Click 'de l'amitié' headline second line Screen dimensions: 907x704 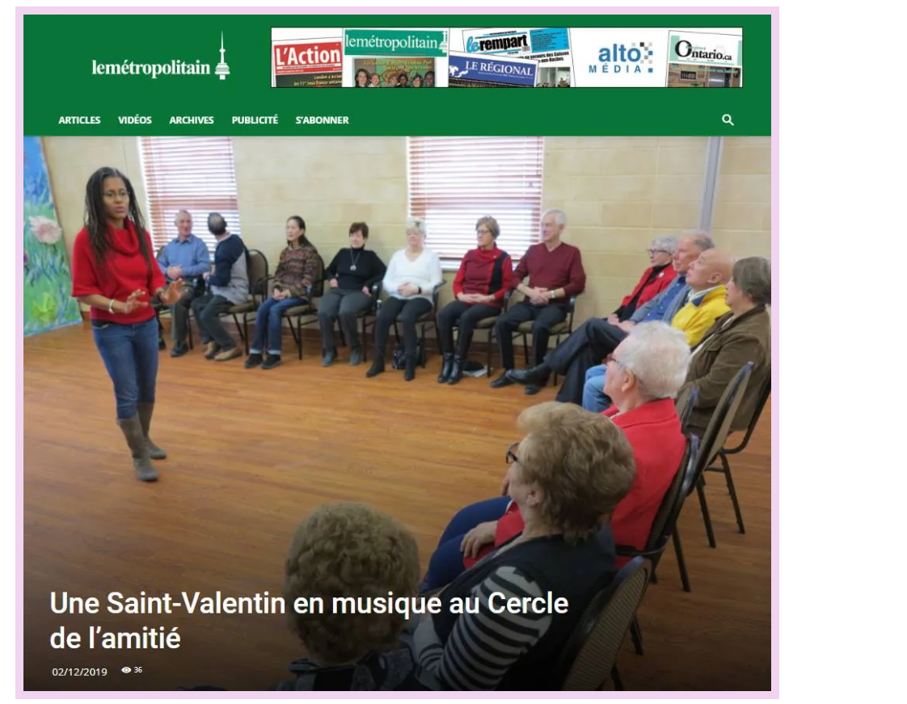click(x=115, y=638)
